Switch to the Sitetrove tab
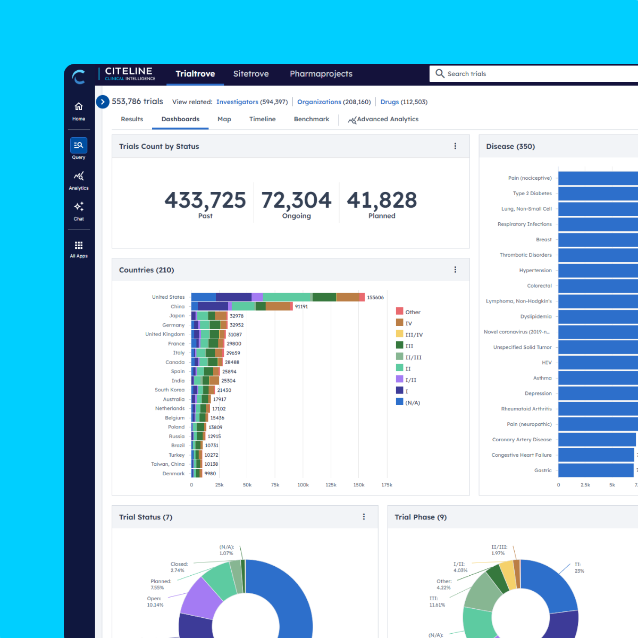 point(251,73)
